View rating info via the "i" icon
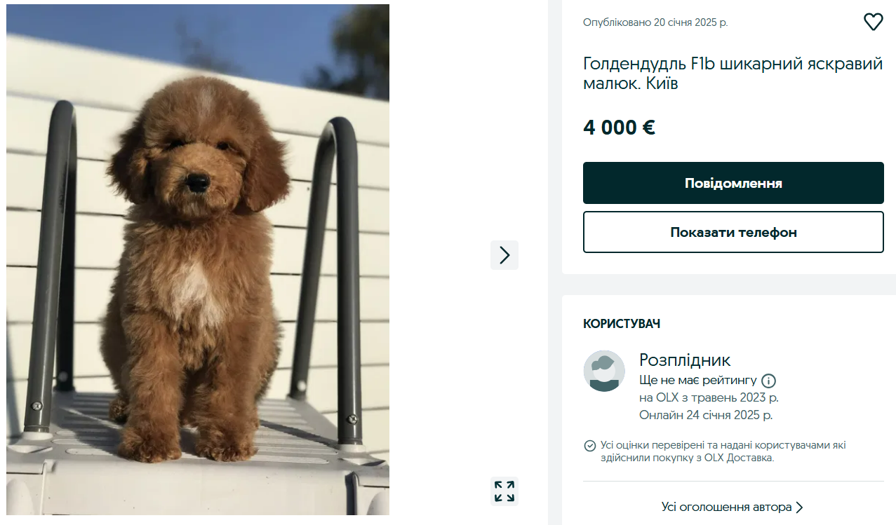Image resolution: width=896 pixels, height=525 pixels. click(769, 381)
